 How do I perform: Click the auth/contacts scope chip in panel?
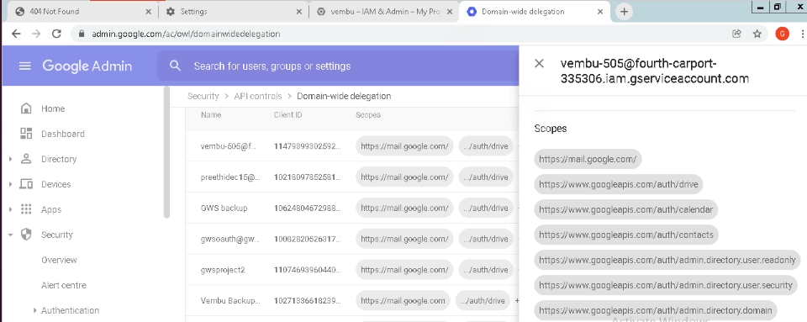click(626, 235)
